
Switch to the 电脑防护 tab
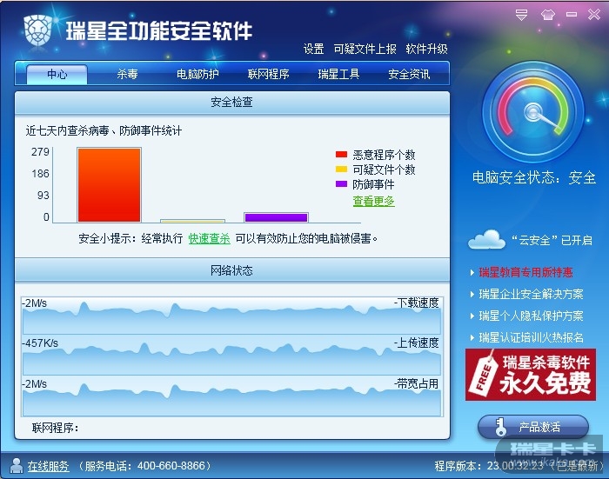point(197,74)
